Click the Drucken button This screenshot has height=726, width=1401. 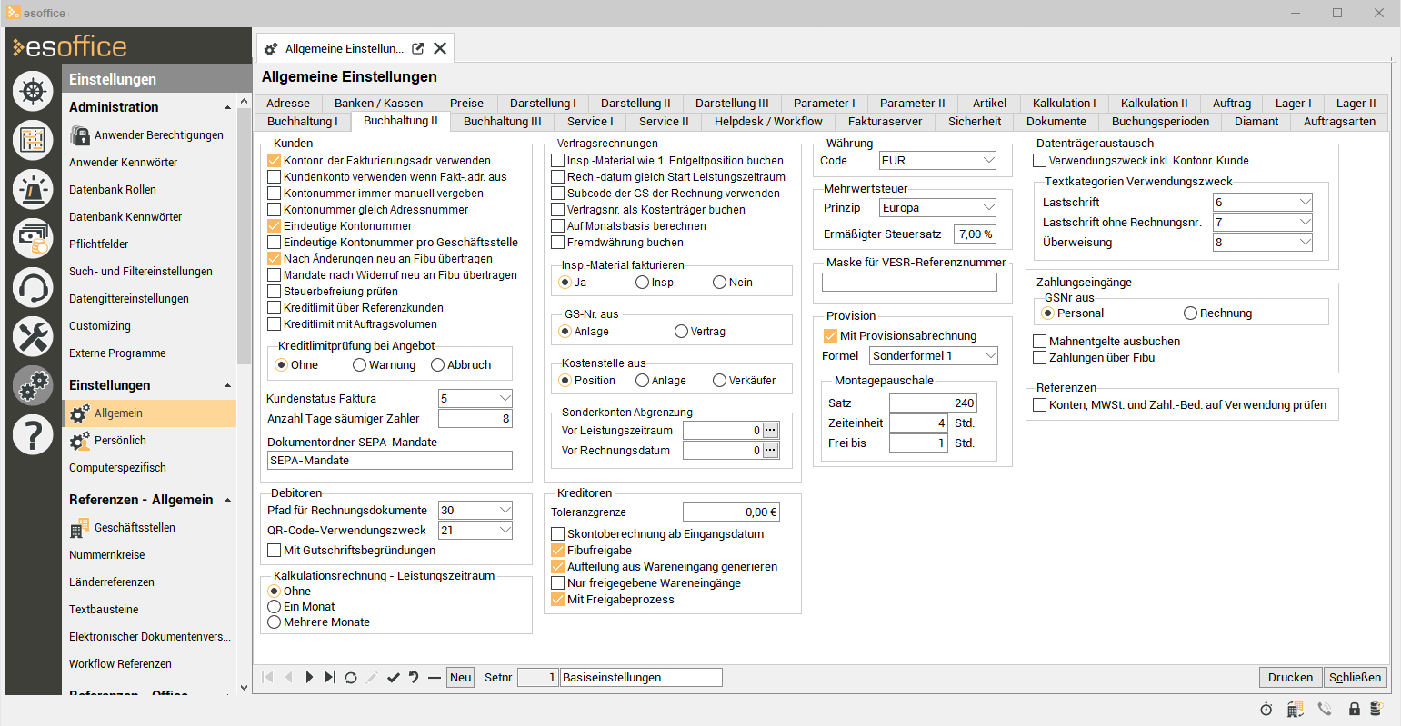click(1291, 677)
